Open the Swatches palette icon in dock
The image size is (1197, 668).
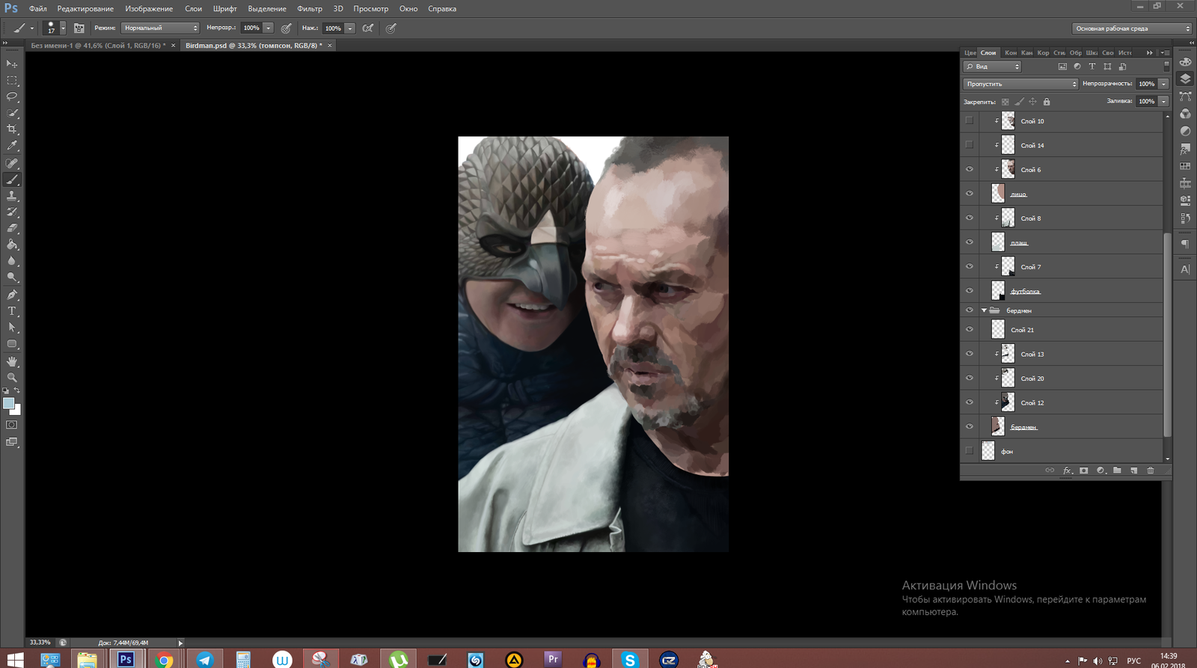tap(1185, 166)
